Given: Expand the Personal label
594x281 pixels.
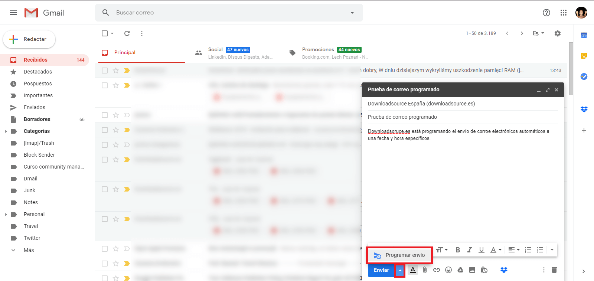Looking at the screenshot, I should [x=6, y=214].
